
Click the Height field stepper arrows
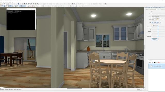point(156,20)
